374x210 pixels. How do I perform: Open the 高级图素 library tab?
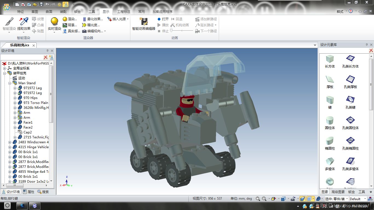pyautogui.click(x=338, y=192)
